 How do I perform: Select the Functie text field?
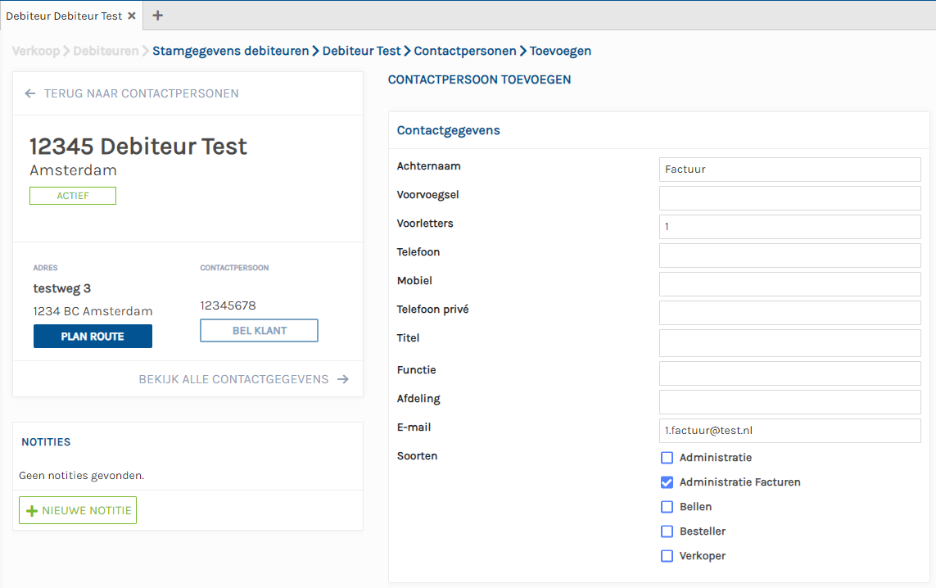pos(789,373)
